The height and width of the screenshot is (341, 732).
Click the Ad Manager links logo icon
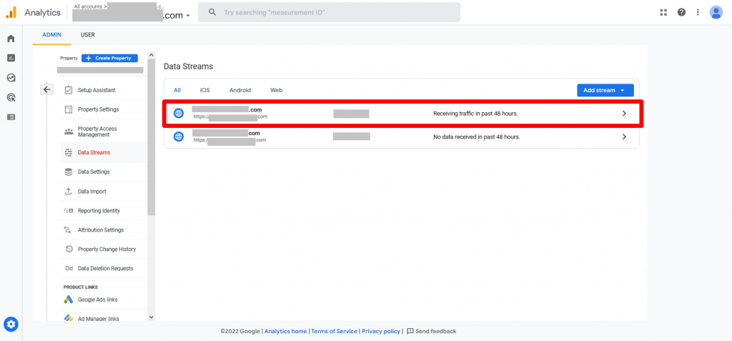pyautogui.click(x=69, y=319)
